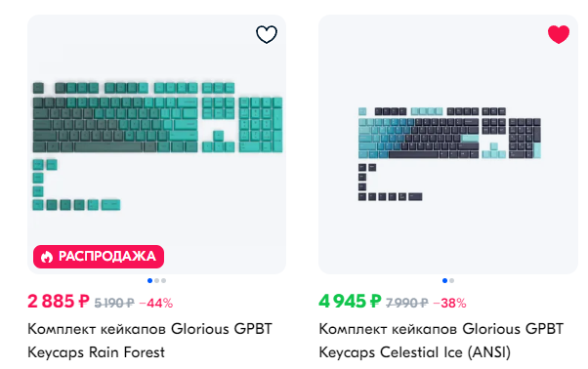Open the Rain Forest keycaps product image

click(156, 144)
